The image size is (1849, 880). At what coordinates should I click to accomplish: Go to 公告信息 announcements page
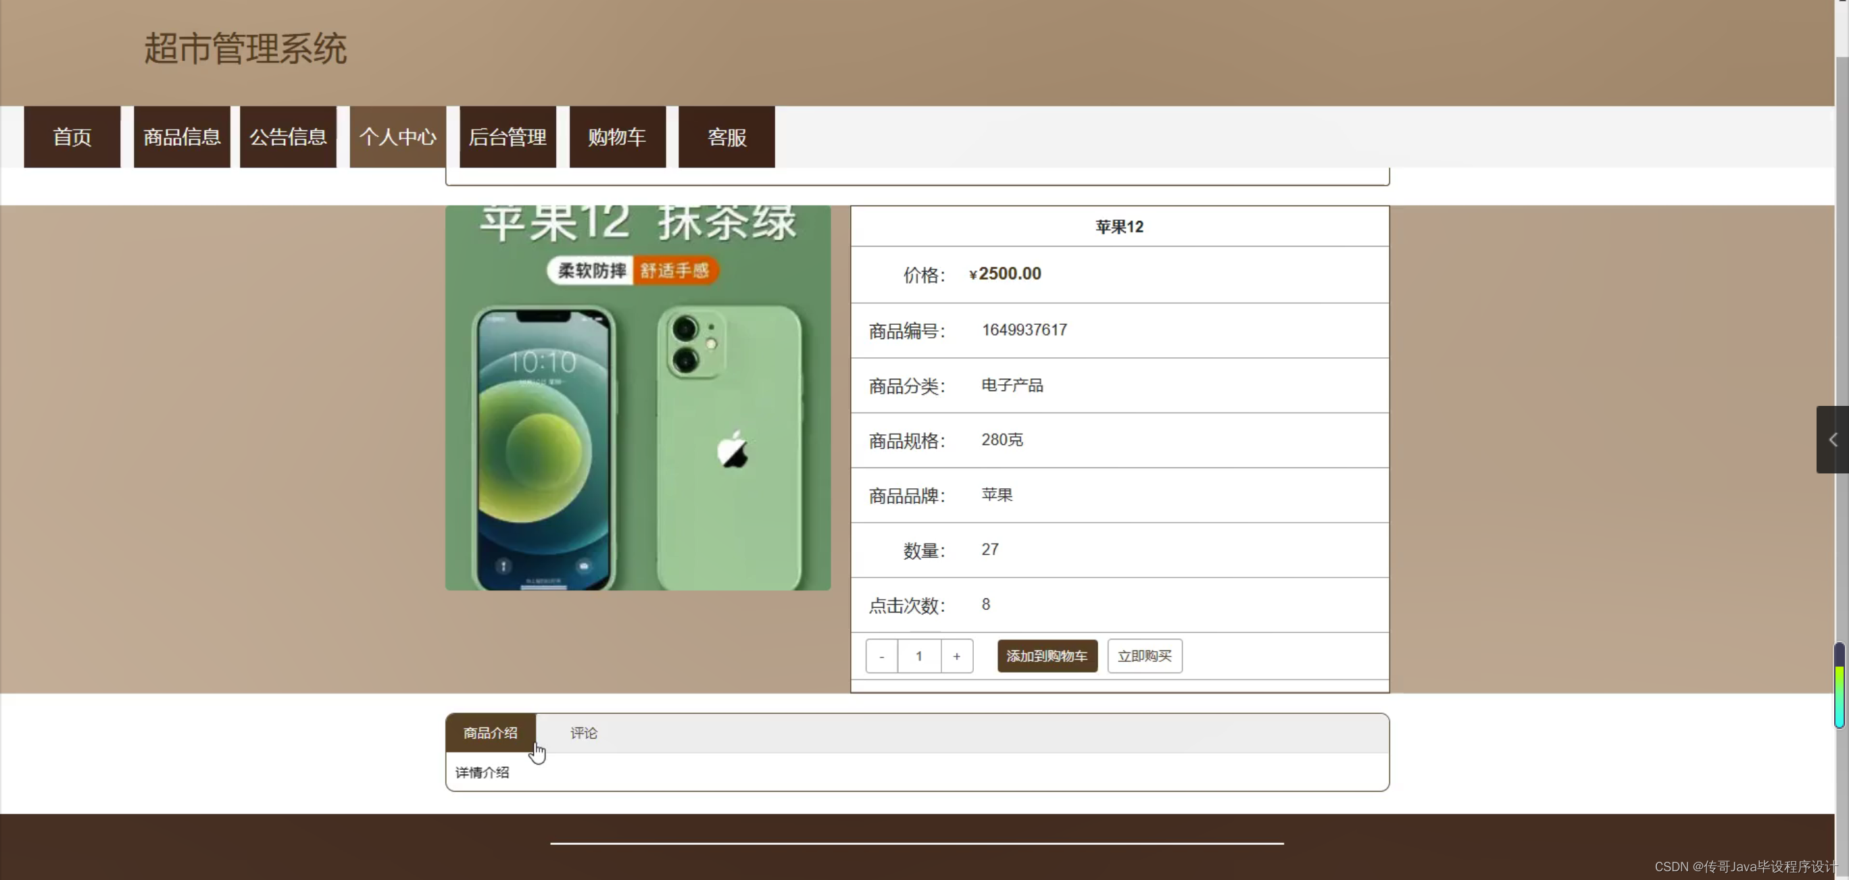point(288,137)
